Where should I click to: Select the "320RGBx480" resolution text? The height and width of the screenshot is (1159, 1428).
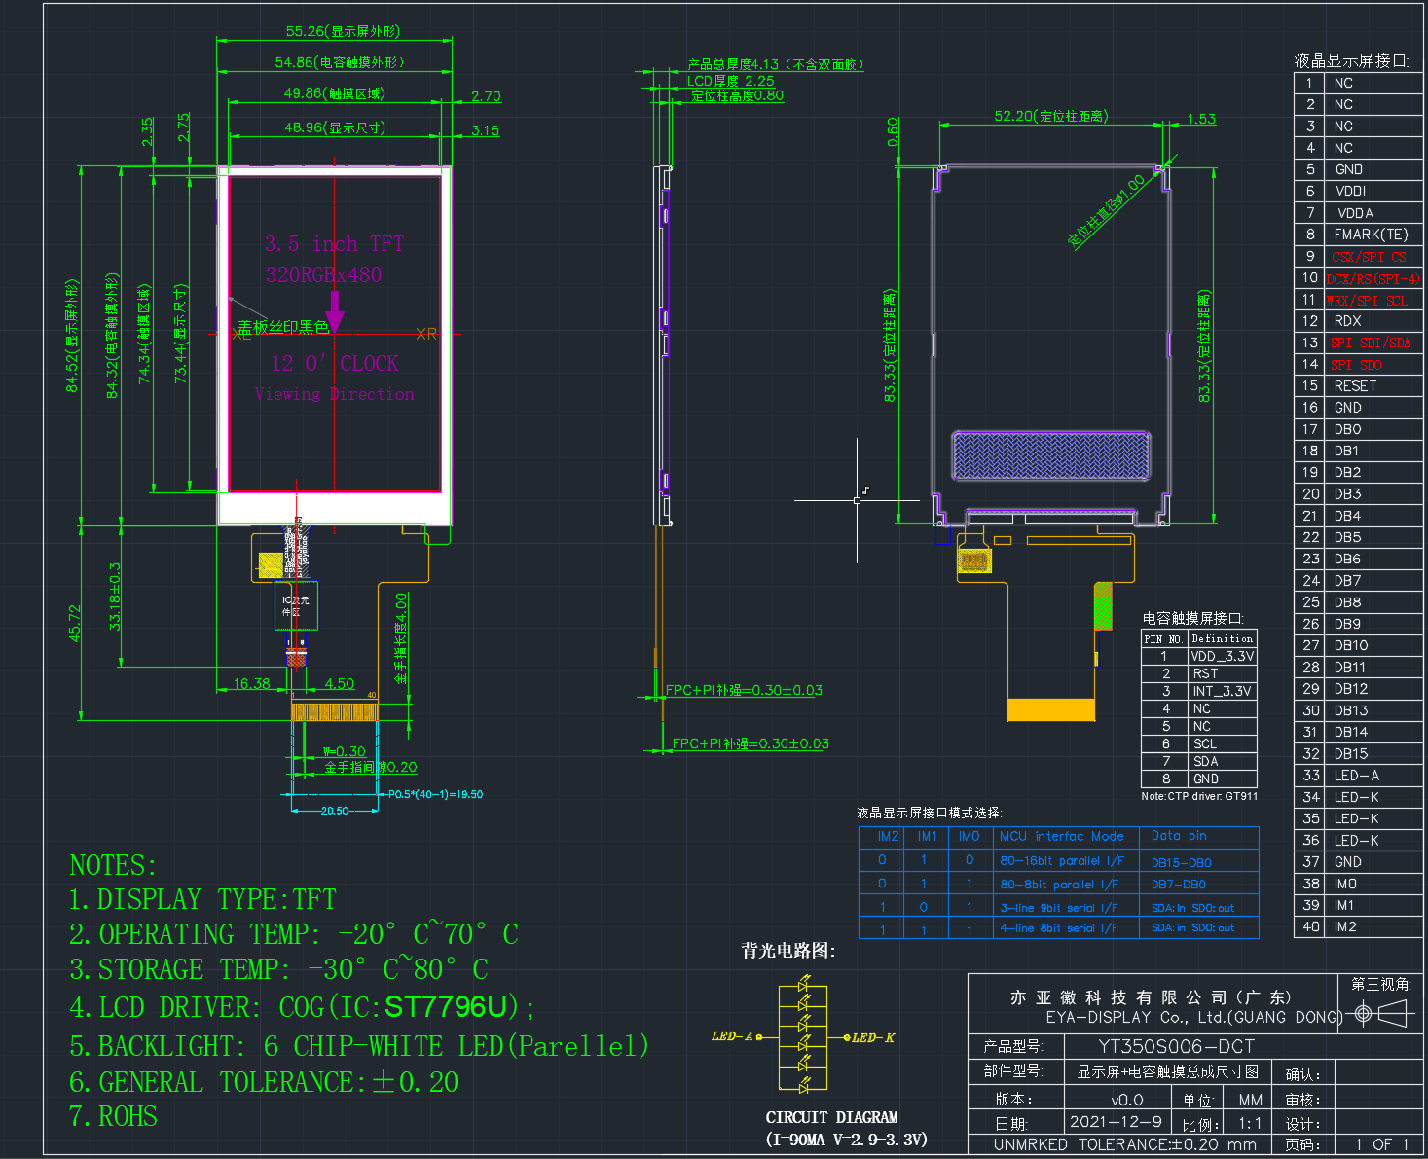click(x=323, y=274)
